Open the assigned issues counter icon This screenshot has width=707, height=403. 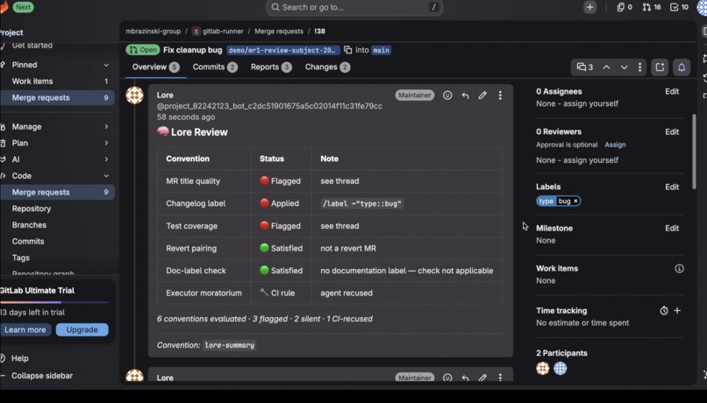pos(625,7)
